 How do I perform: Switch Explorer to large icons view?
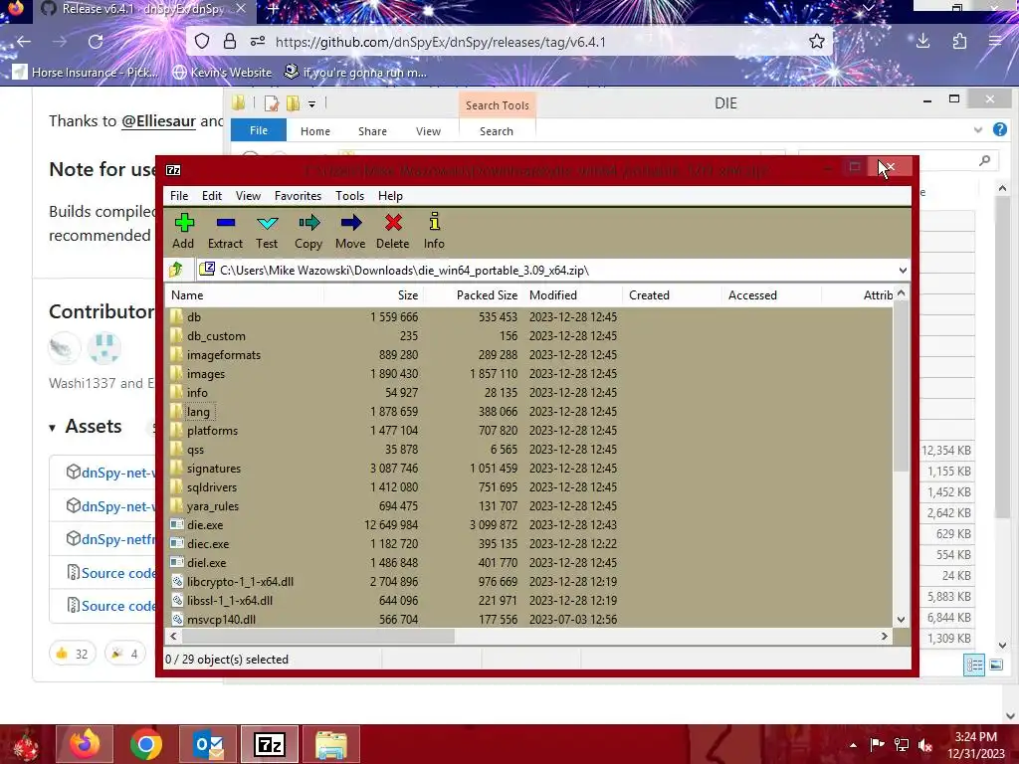(x=995, y=665)
